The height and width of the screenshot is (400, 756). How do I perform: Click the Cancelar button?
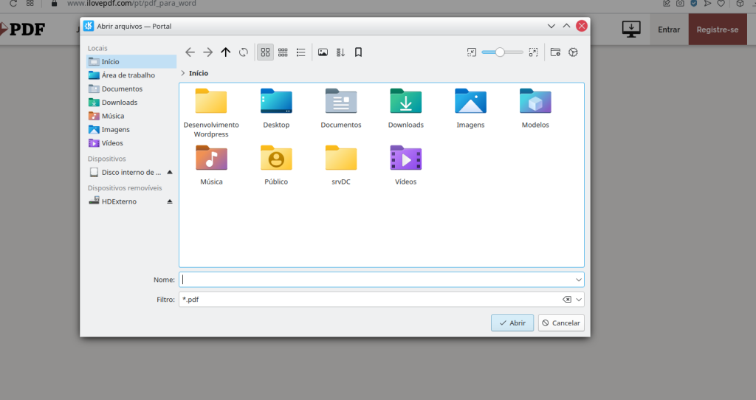click(x=561, y=323)
